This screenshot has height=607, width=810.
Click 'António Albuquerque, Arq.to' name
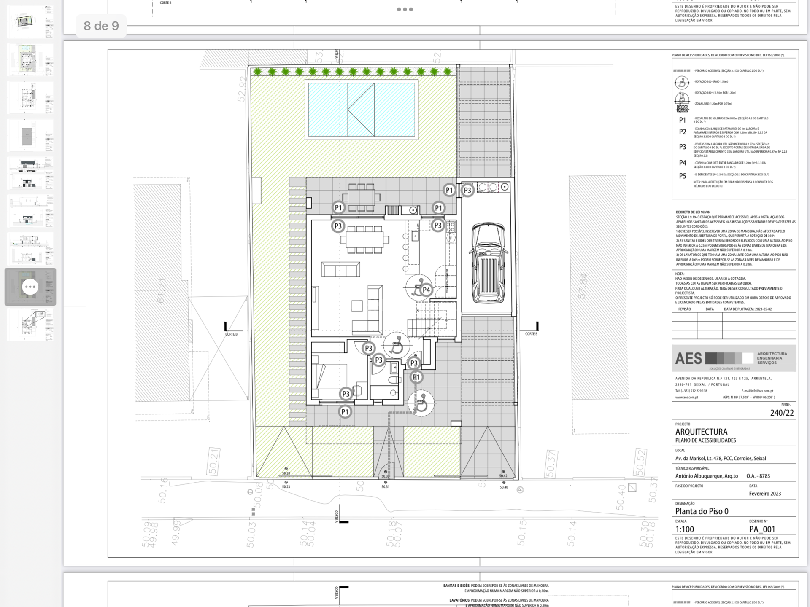[707, 476]
